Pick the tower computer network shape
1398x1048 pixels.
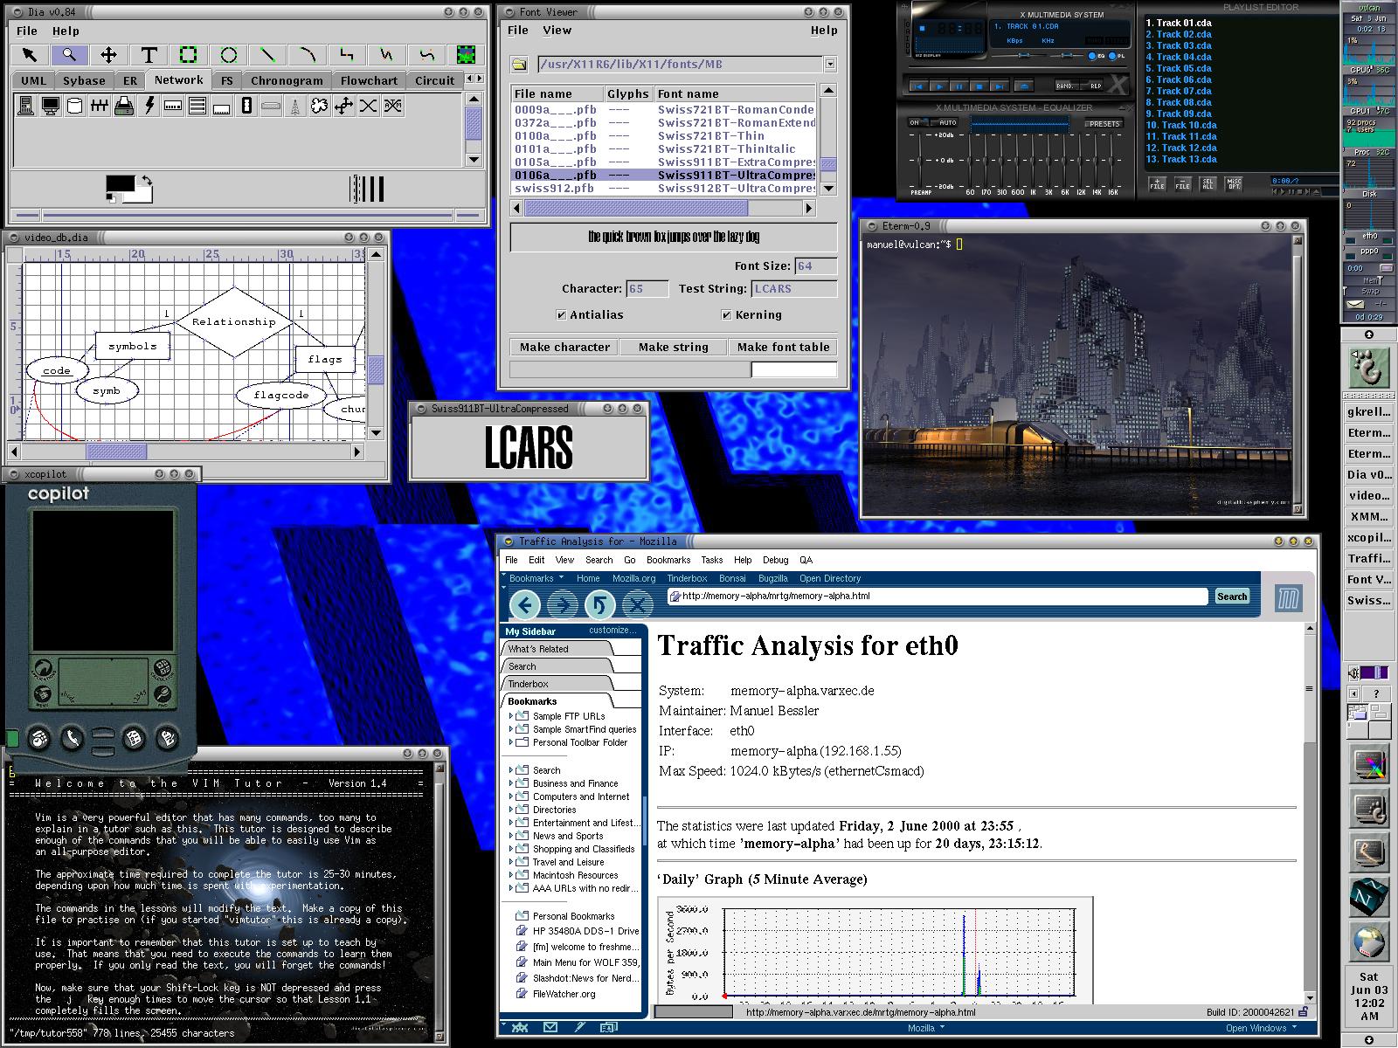point(25,107)
